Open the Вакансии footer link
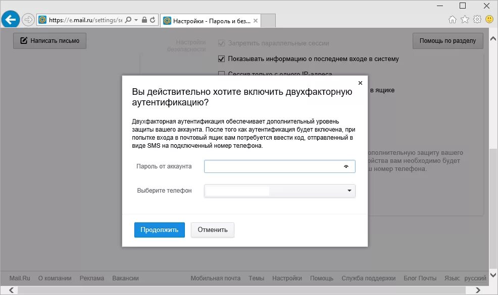The image size is (498, 295). (x=125, y=278)
